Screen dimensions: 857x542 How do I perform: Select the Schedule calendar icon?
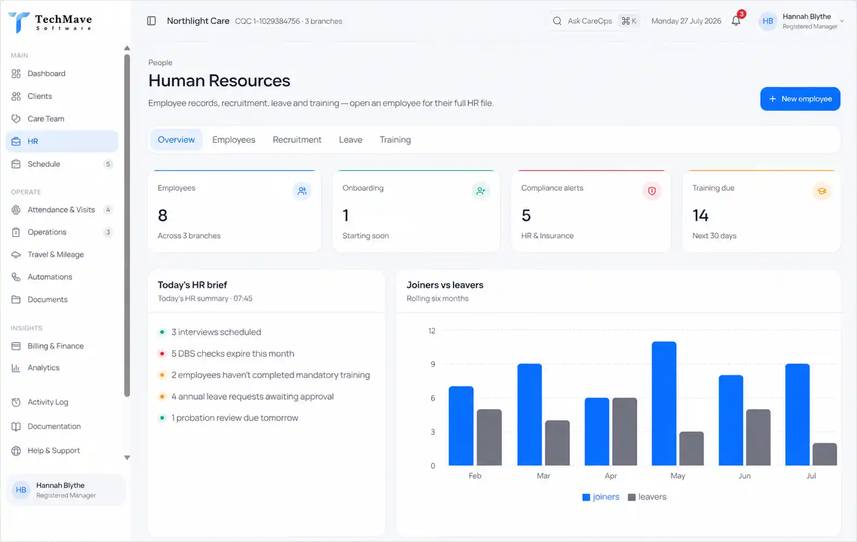click(x=16, y=164)
